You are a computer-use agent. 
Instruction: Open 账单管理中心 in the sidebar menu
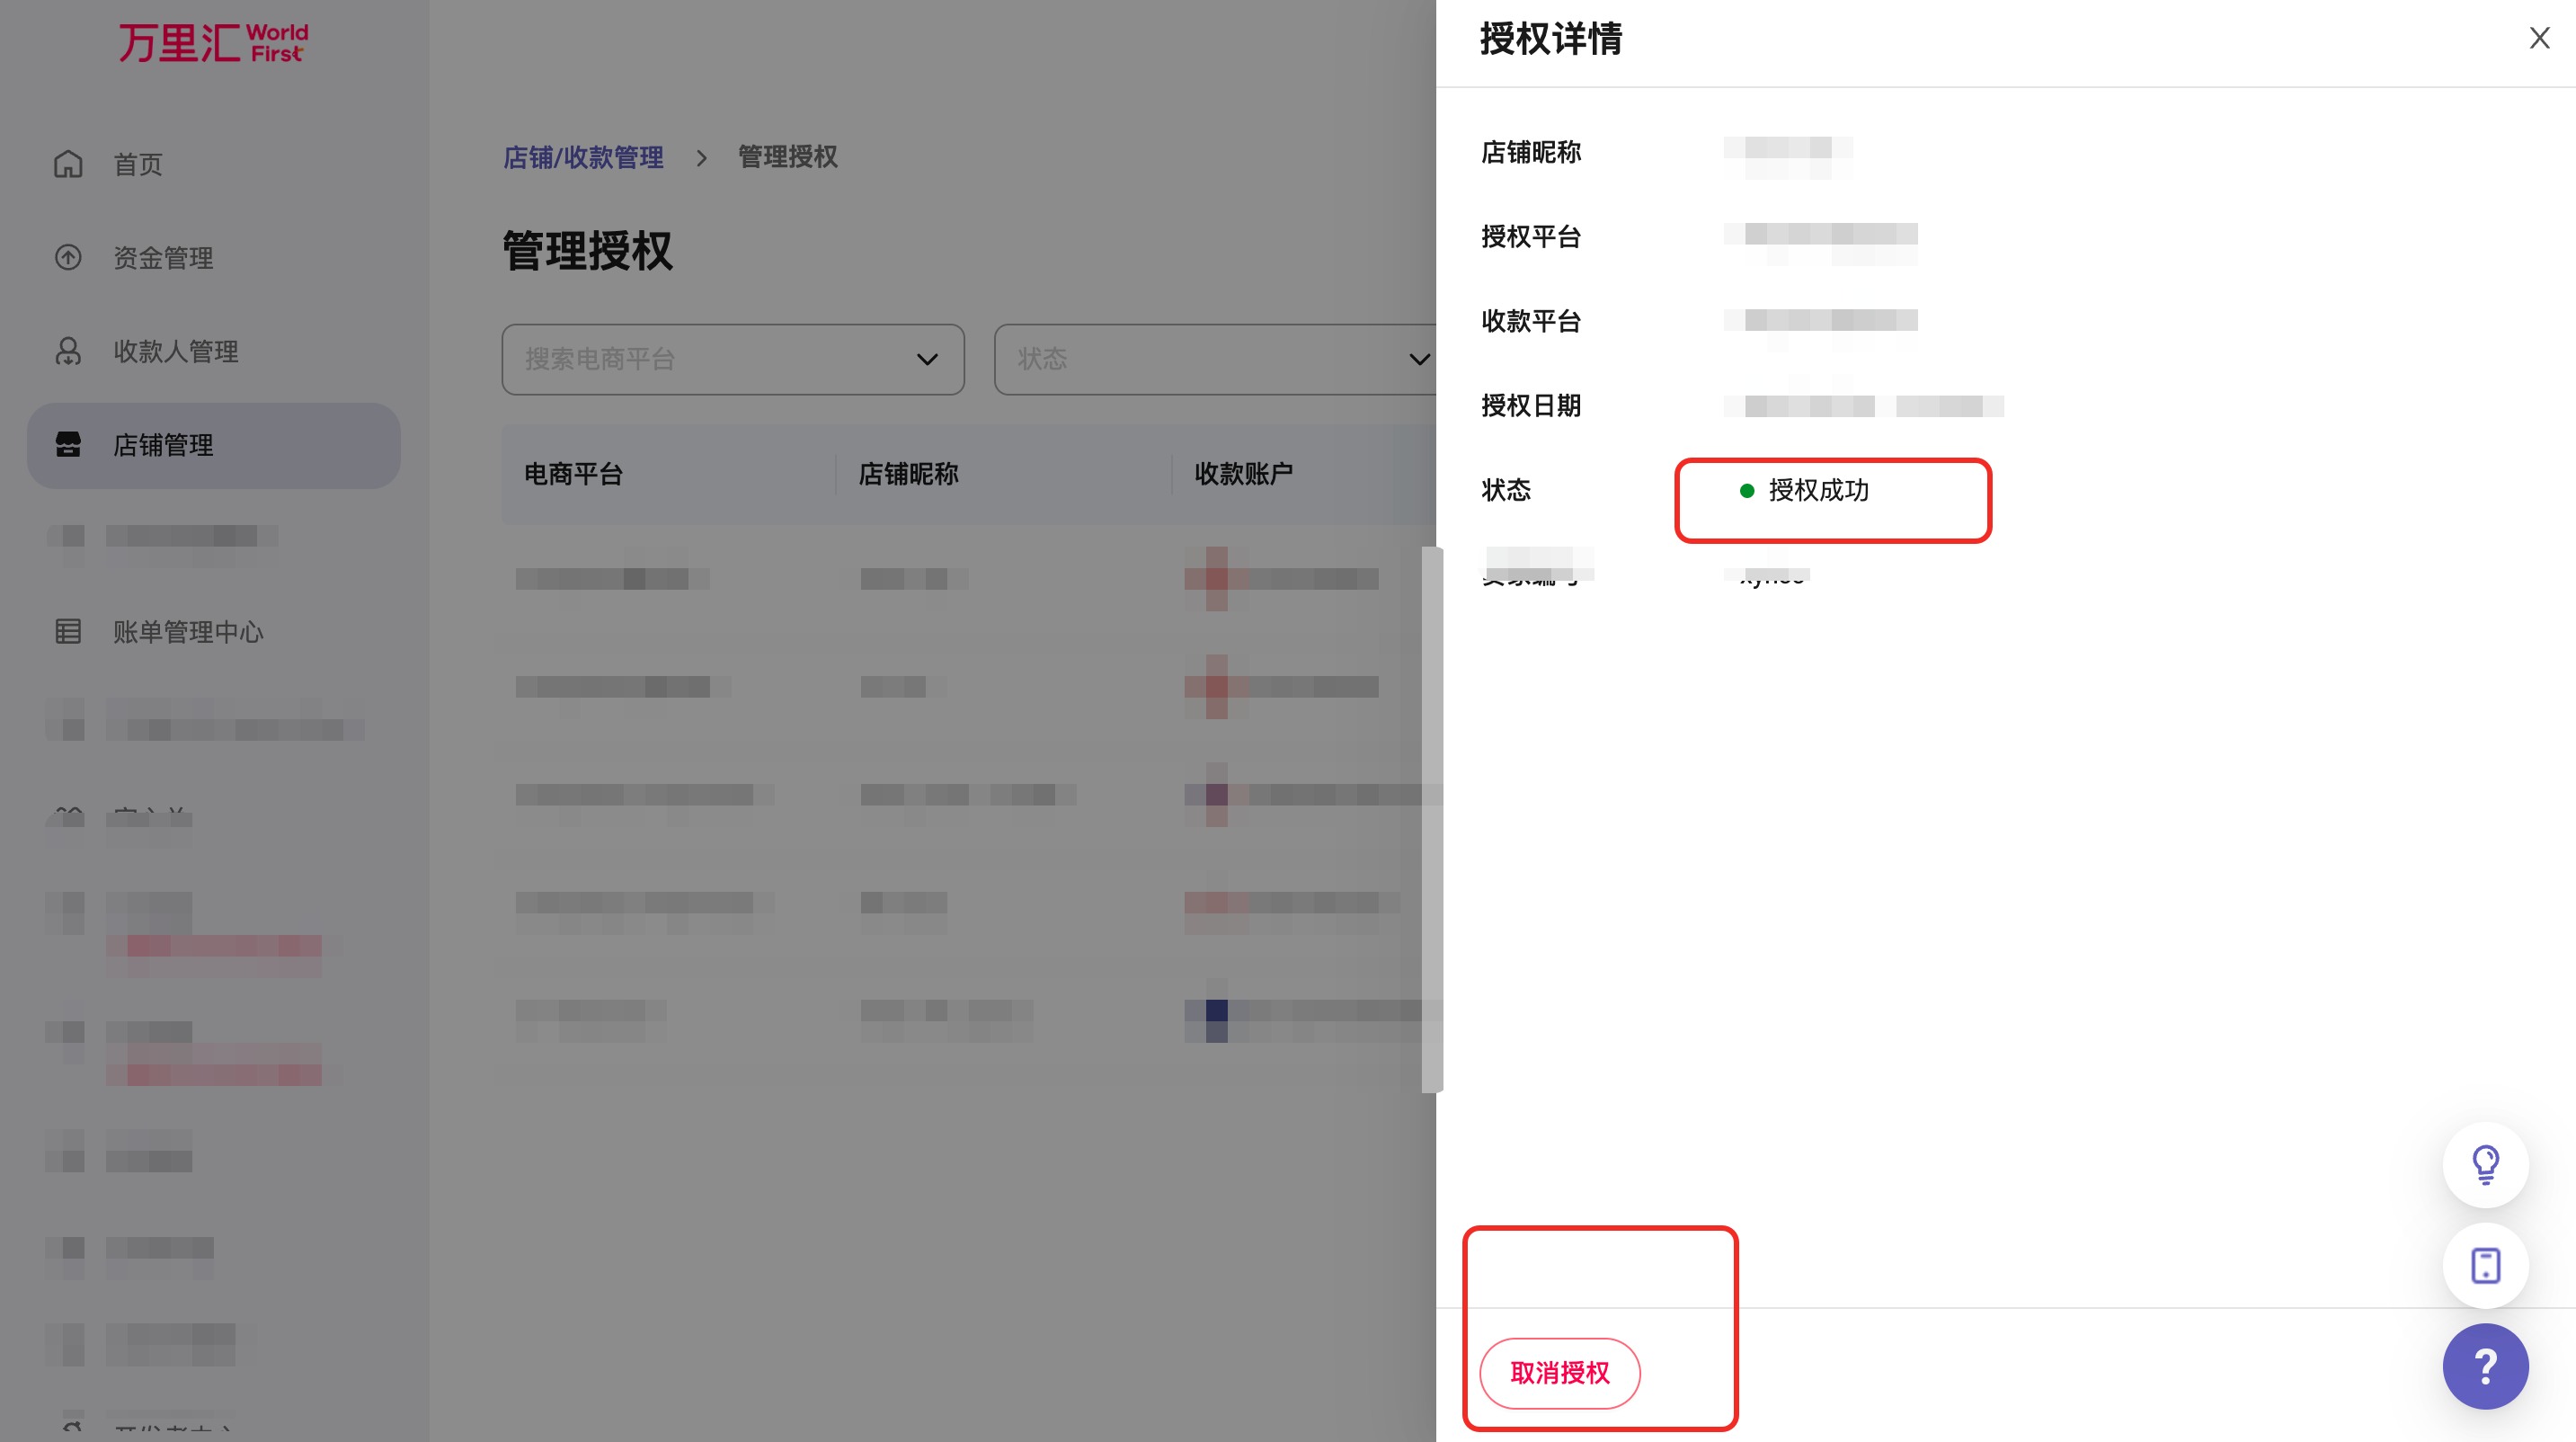click(x=188, y=632)
